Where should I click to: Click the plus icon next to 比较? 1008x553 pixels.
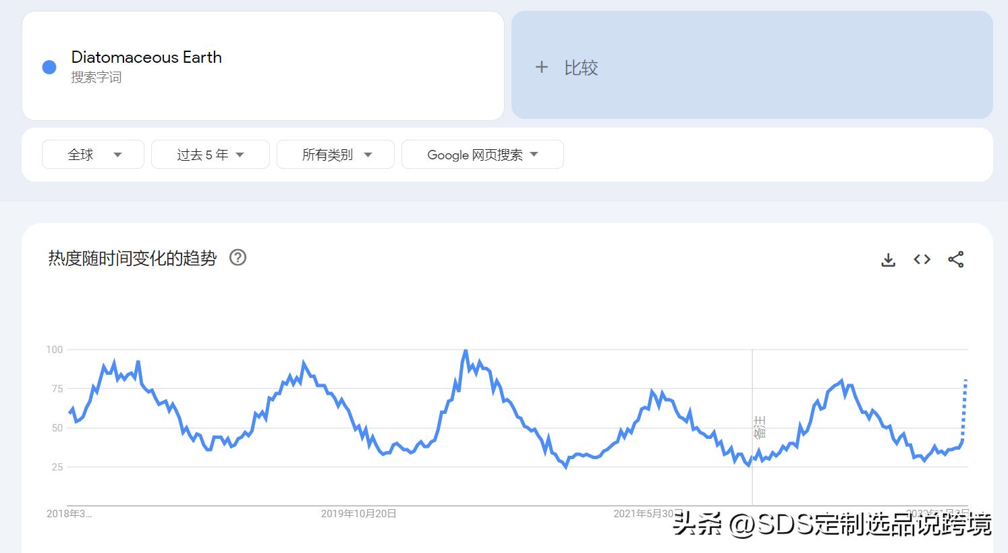pyautogui.click(x=542, y=67)
